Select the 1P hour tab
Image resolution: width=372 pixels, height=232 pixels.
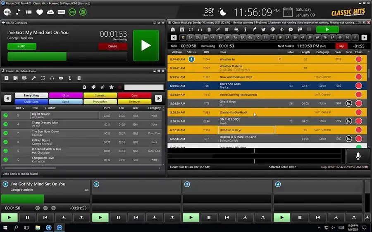280,38
